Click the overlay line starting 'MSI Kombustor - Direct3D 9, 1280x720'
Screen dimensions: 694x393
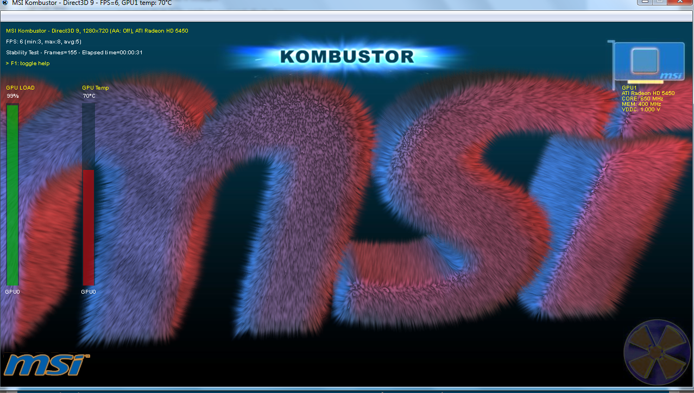tap(97, 31)
